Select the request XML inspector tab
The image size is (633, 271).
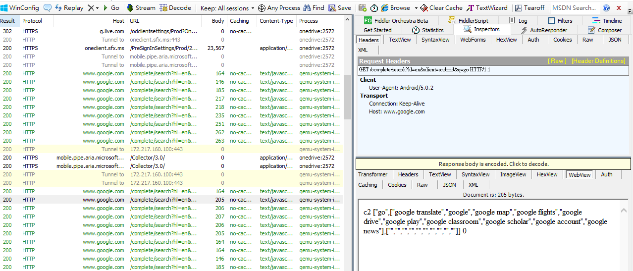coord(363,50)
